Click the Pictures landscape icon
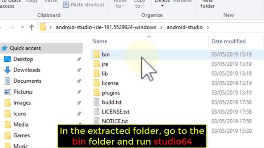Viewport: 264px width, 148px height. [7, 92]
